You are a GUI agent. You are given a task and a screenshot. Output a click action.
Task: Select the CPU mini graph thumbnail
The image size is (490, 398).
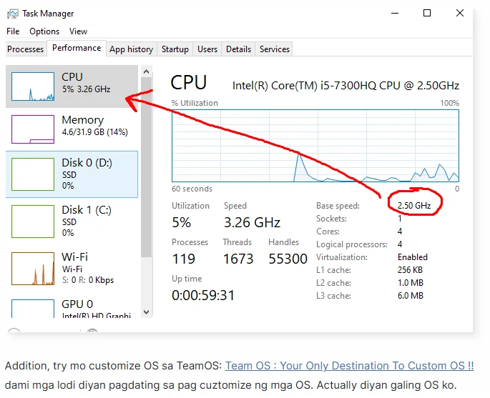pyautogui.click(x=33, y=86)
